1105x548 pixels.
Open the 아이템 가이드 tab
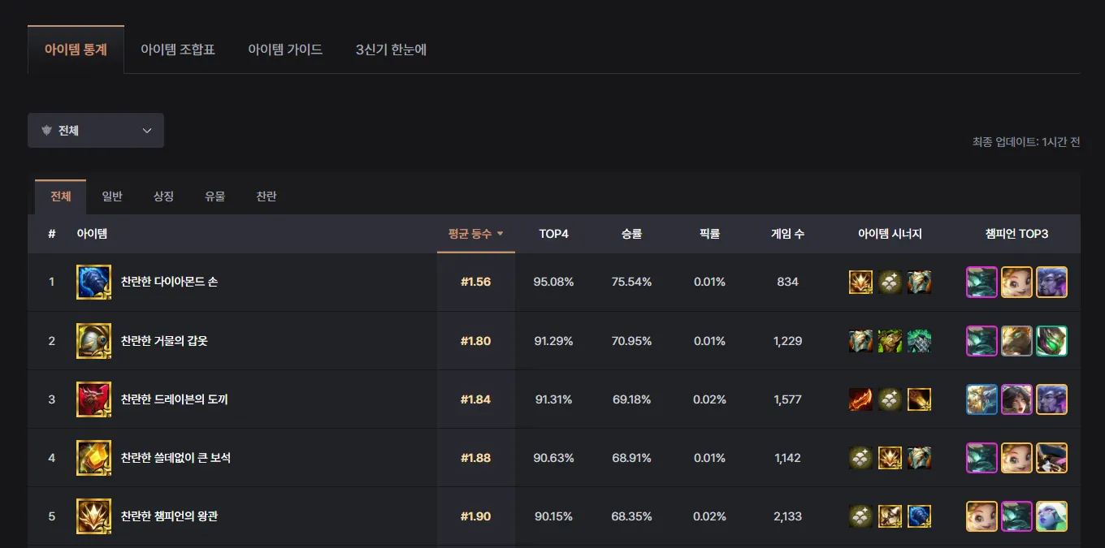tap(285, 50)
